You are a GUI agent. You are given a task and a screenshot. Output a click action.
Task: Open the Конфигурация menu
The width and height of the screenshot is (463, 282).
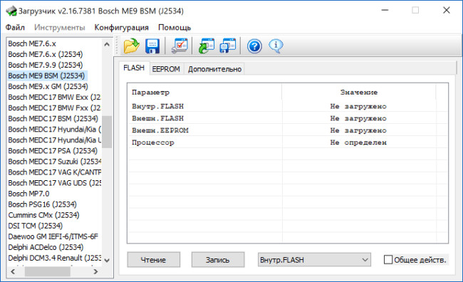coord(121,28)
